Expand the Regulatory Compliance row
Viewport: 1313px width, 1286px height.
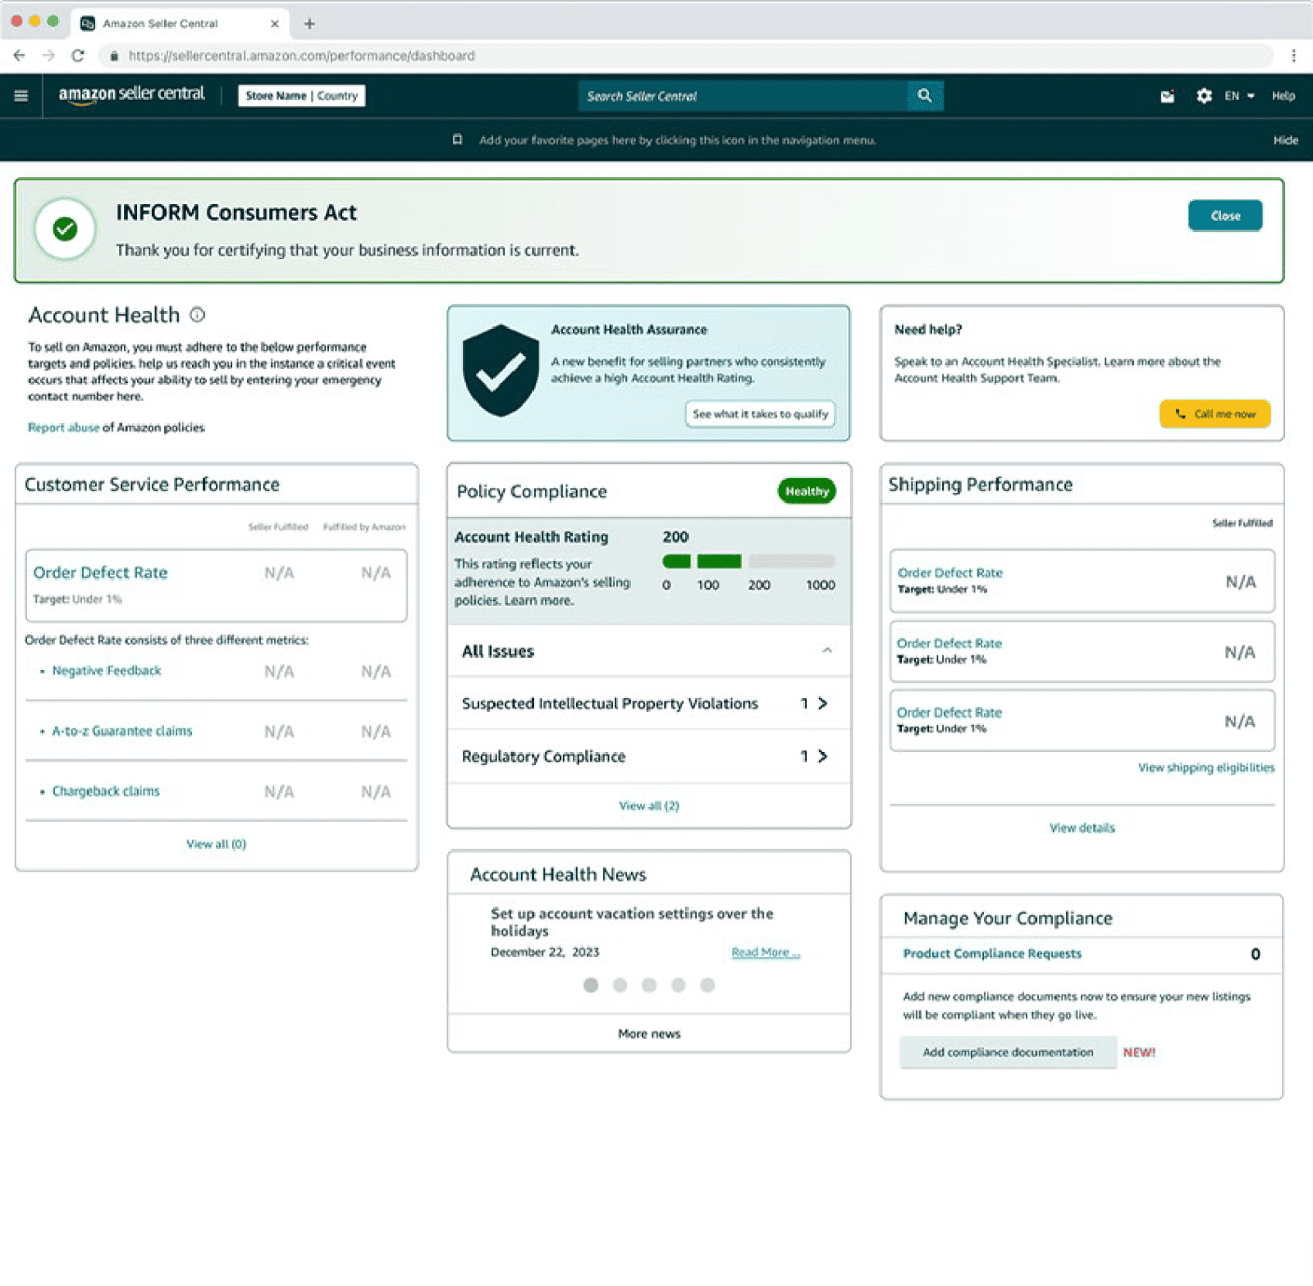[648, 756]
